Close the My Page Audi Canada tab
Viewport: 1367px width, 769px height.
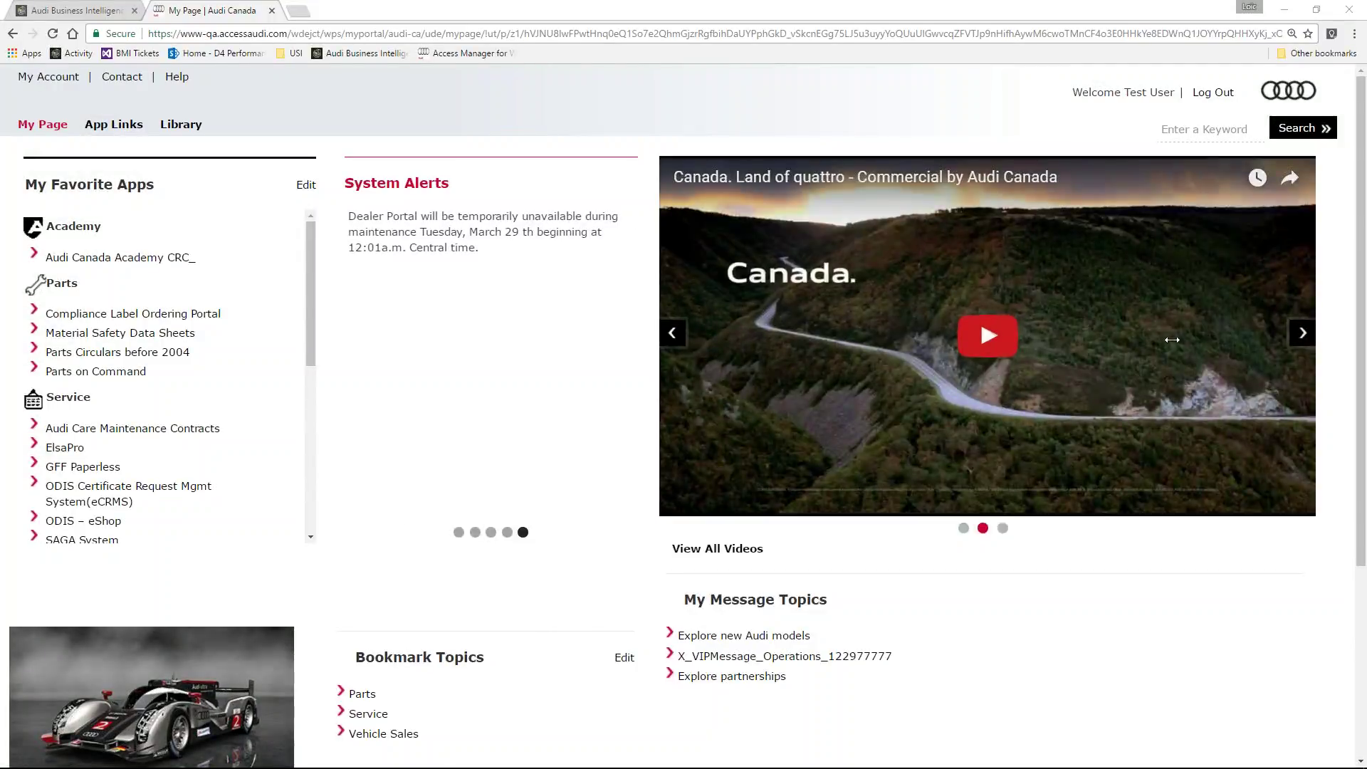tap(271, 11)
